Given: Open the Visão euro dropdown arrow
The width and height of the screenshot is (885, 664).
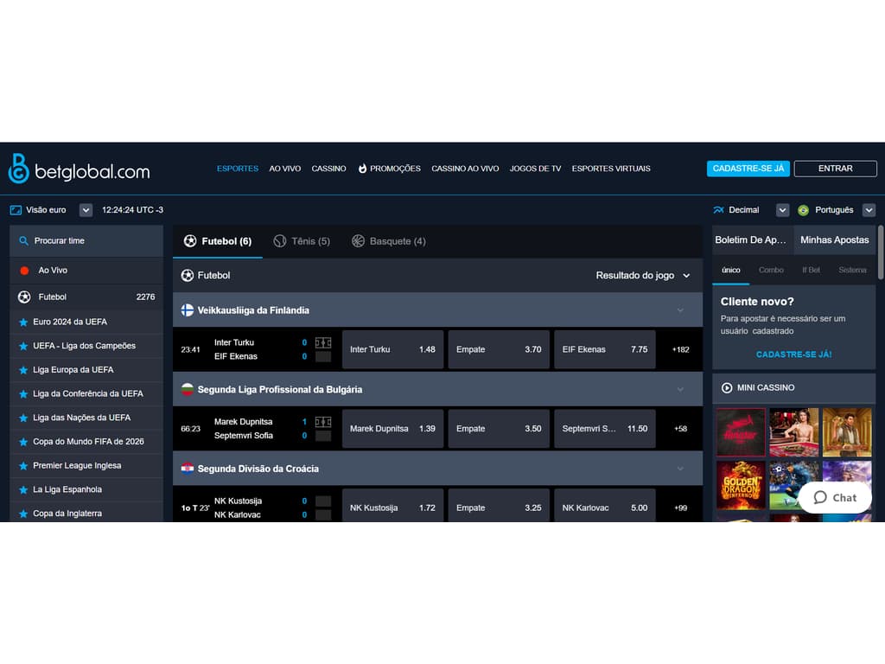Looking at the screenshot, I should click(86, 210).
